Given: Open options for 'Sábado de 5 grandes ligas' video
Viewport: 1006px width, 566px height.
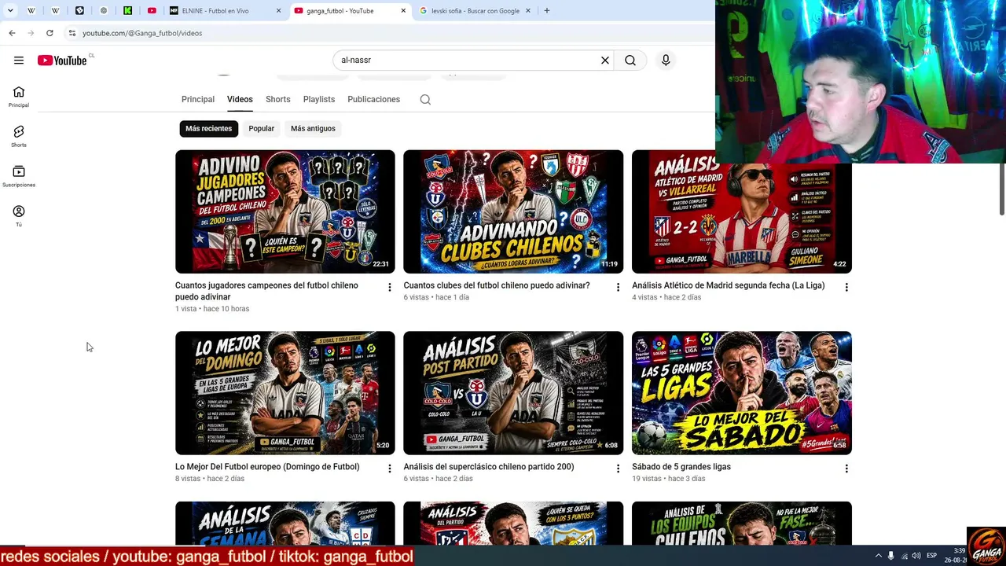Looking at the screenshot, I should tap(846, 469).
